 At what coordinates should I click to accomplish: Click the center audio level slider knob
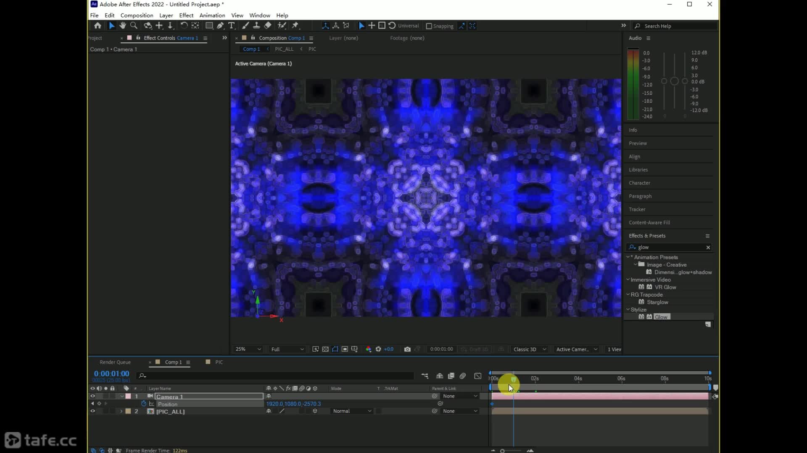[x=674, y=81]
